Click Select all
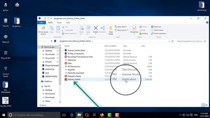The height and width of the screenshot is (118, 210). point(156,27)
